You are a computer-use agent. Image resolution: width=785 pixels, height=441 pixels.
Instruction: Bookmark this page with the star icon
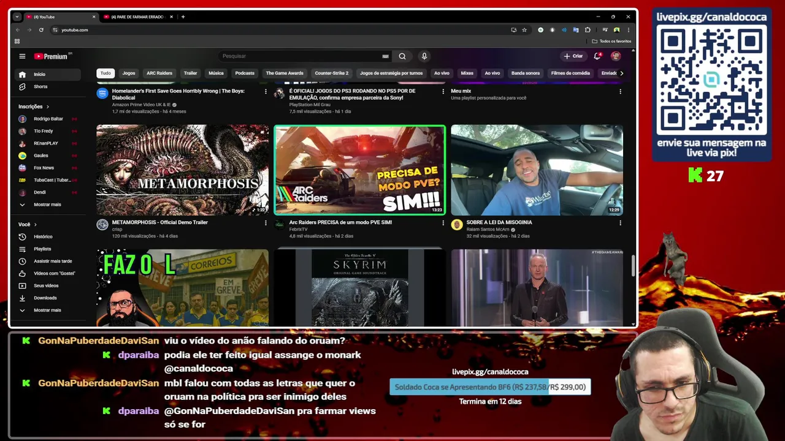click(524, 30)
